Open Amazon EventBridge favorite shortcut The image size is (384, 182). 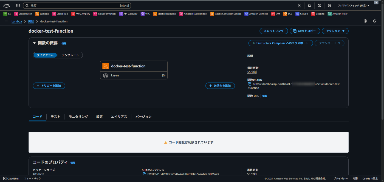tap(193, 14)
